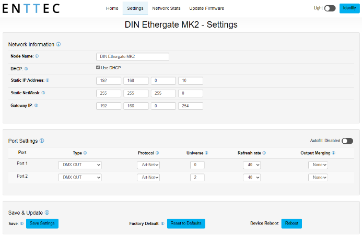Open Port 2 Output Merging dropdown
The height and width of the screenshot is (237, 362).
click(x=318, y=177)
